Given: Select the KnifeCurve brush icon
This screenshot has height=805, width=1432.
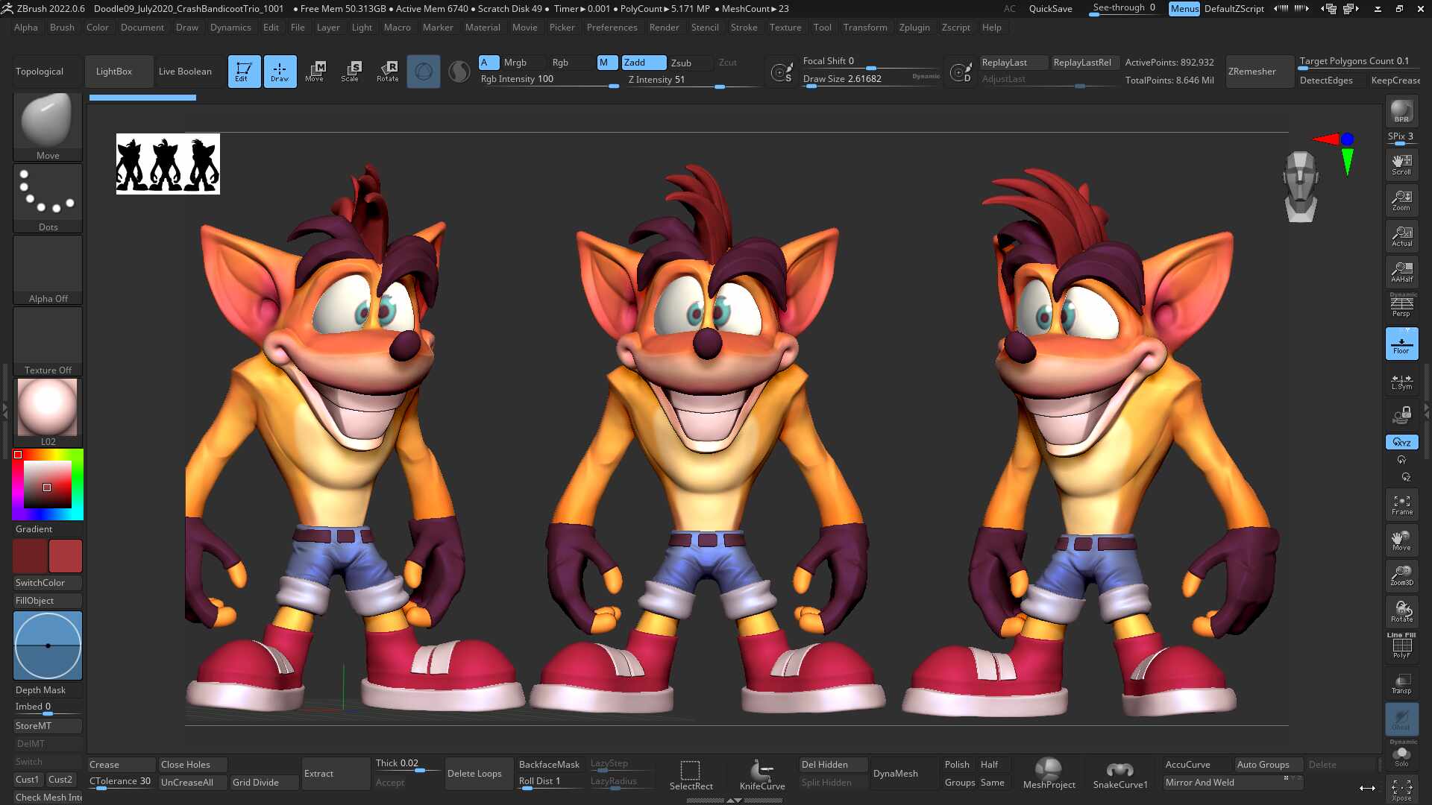Looking at the screenshot, I should coord(761,775).
